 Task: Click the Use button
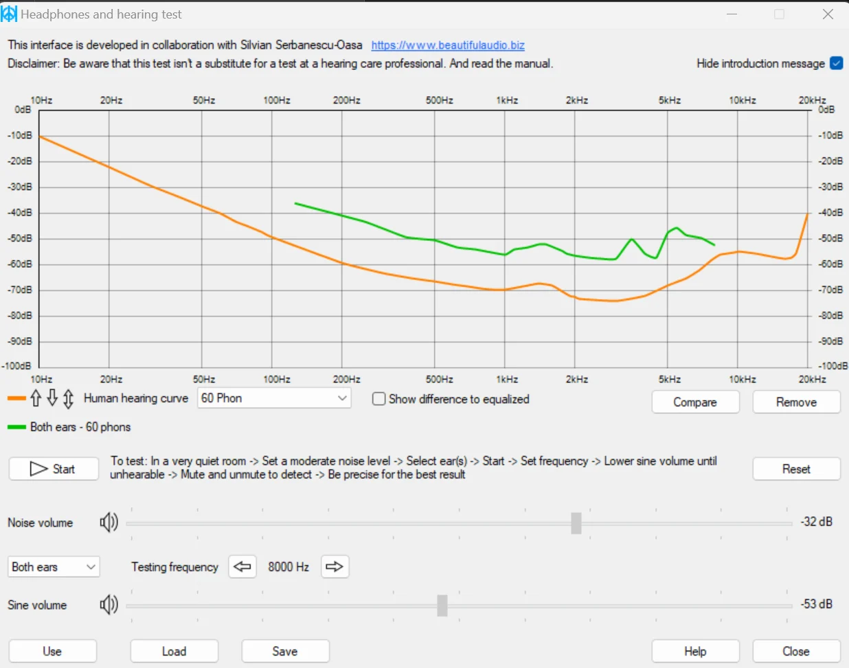point(52,652)
